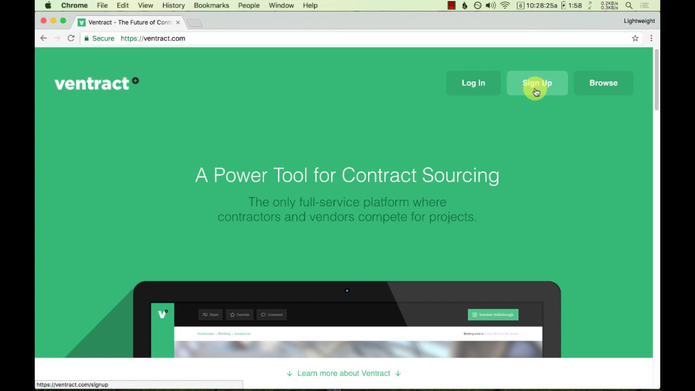The height and width of the screenshot is (391, 695).
Task: Bookmark page with star icon
Action: tap(635, 38)
